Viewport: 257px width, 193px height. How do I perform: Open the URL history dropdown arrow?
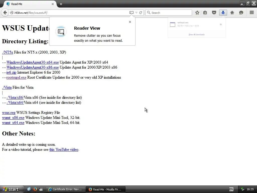tap(136, 13)
